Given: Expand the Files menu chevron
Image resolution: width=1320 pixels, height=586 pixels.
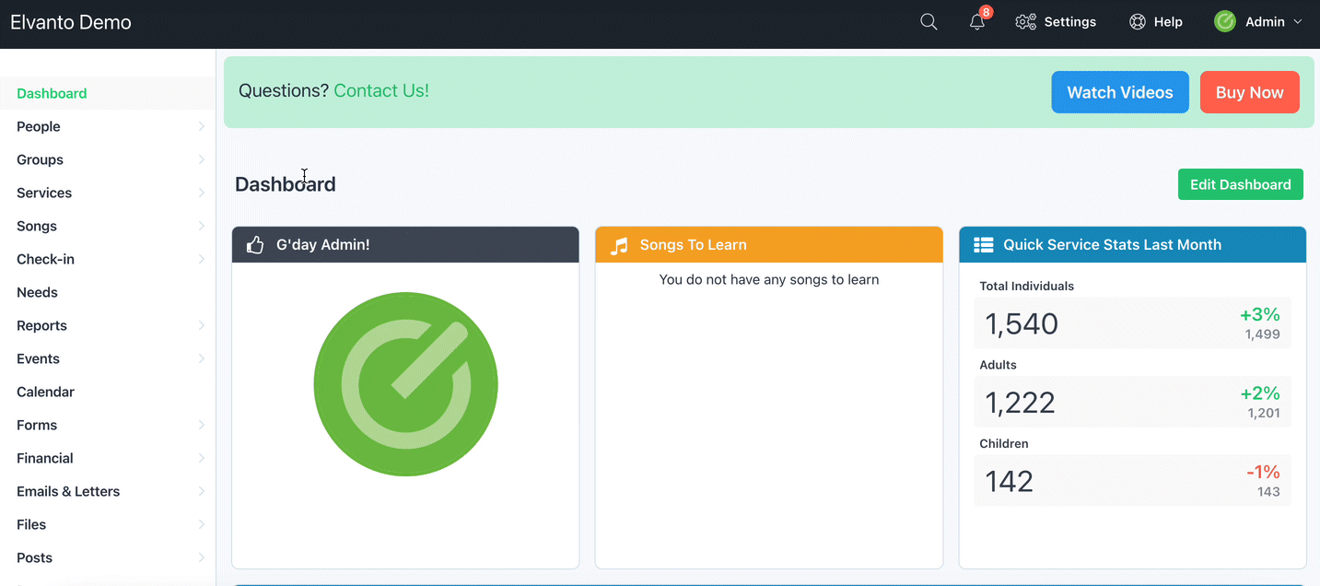Looking at the screenshot, I should 201,524.
